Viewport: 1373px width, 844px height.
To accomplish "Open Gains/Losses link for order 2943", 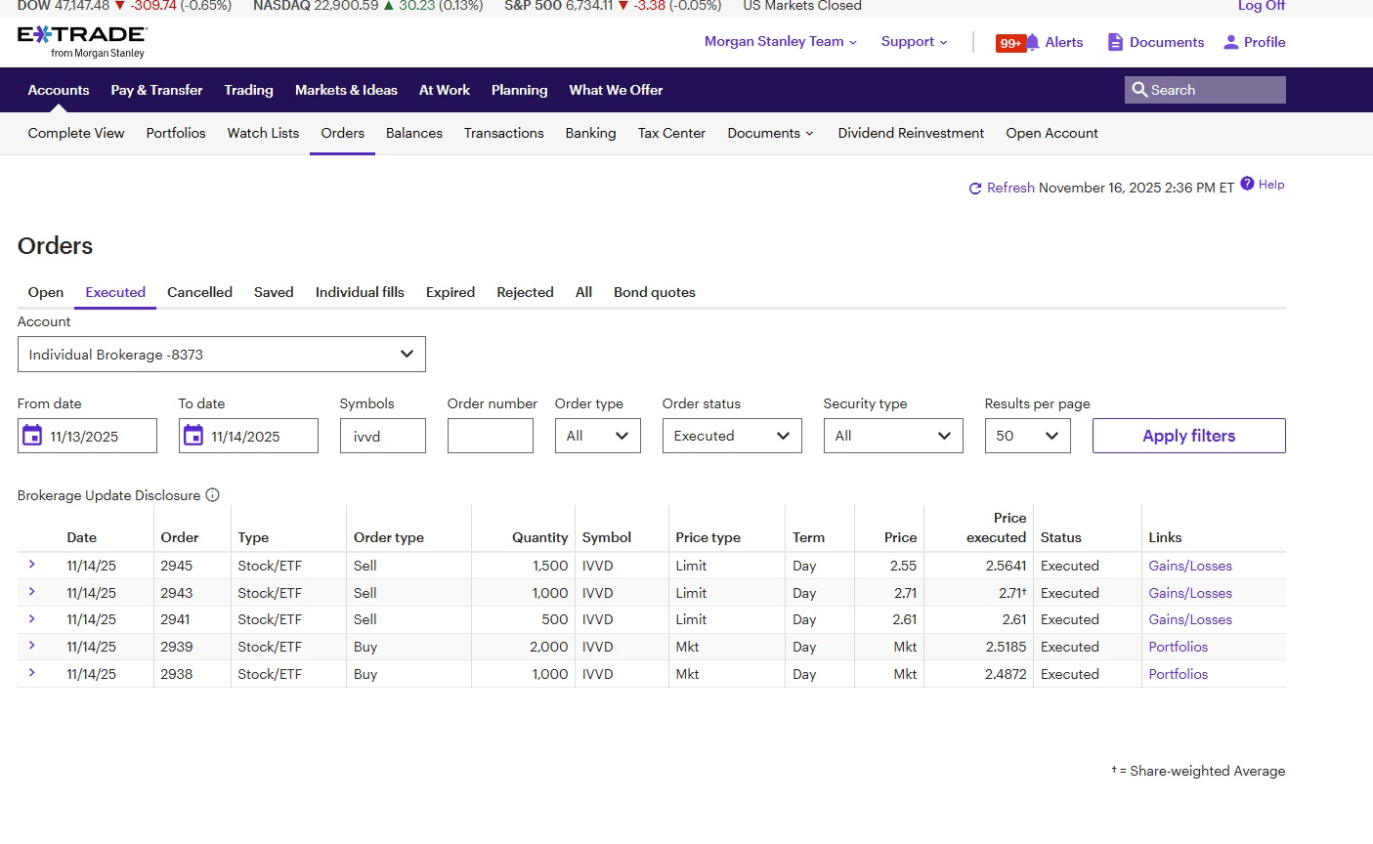I will click(1189, 593).
